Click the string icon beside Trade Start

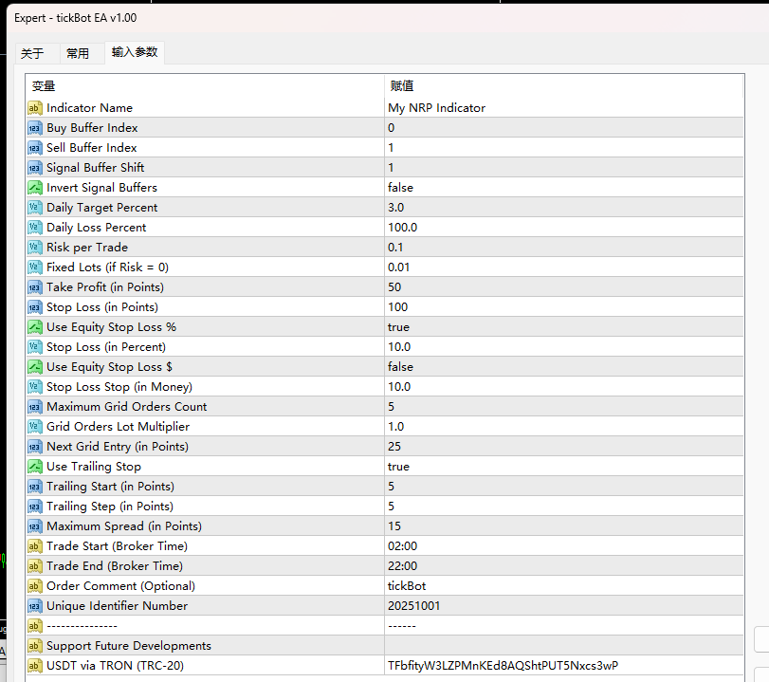pyautogui.click(x=34, y=546)
